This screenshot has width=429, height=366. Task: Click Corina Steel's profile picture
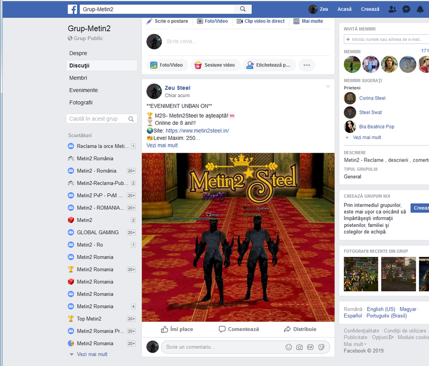coord(350,98)
